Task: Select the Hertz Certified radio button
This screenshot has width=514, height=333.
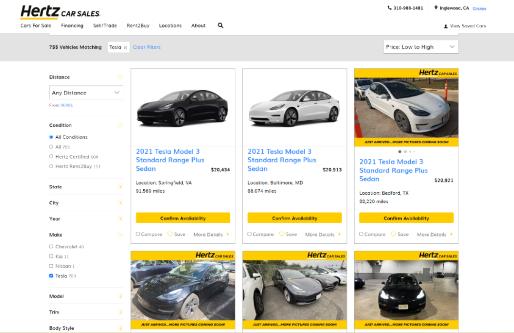Action: click(51, 157)
